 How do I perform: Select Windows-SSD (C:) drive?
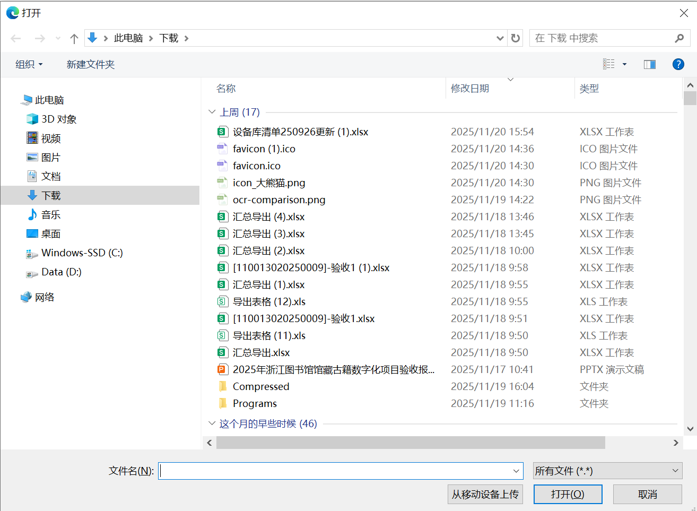pos(82,253)
